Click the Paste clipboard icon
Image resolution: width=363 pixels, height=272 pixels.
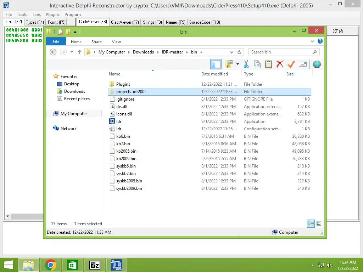pyautogui.click(x=269, y=64)
